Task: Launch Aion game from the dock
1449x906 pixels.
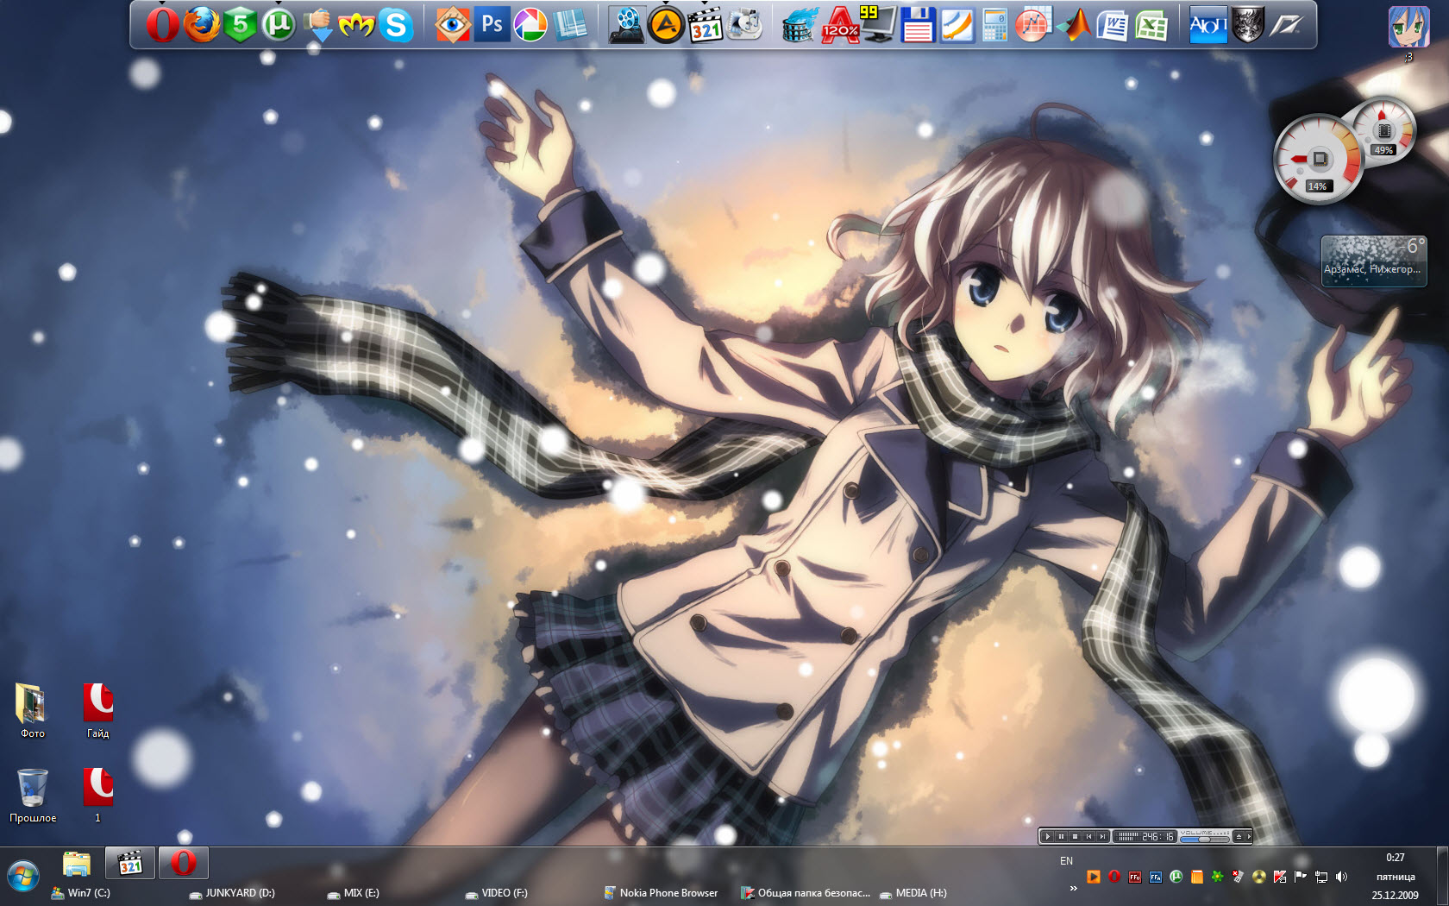Action: coord(1207,25)
